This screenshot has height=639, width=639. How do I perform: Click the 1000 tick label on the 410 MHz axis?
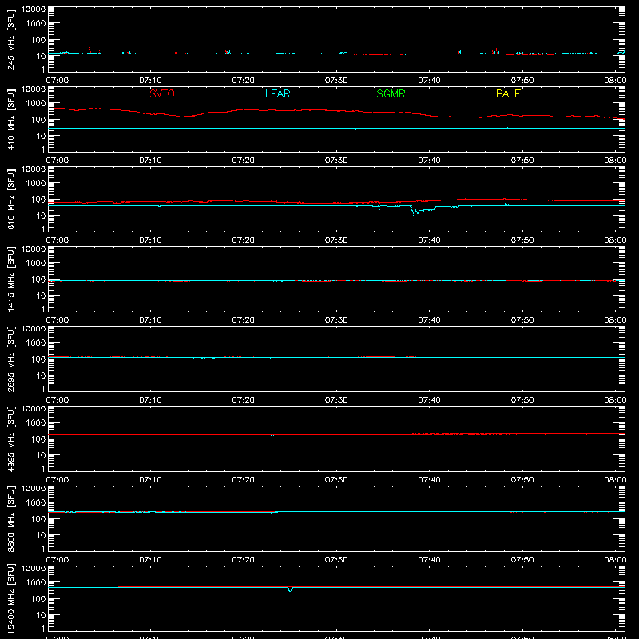[x=36, y=104]
